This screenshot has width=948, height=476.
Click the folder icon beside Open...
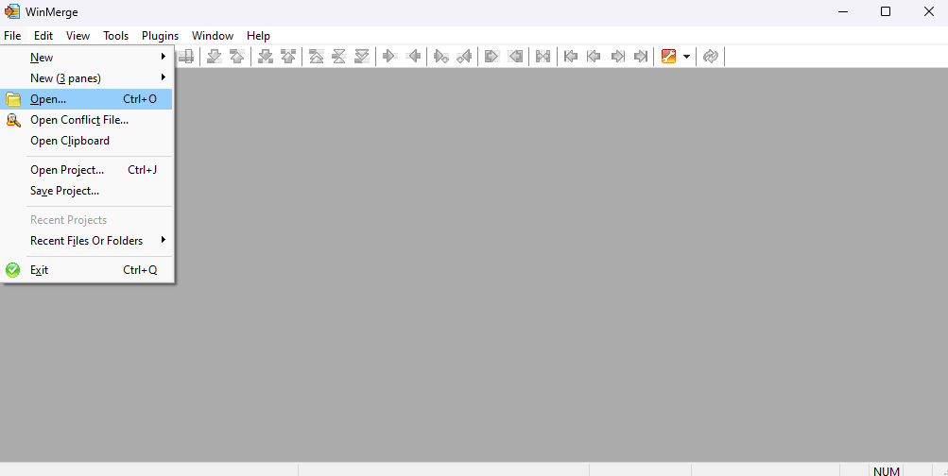click(x=13, y=99)
